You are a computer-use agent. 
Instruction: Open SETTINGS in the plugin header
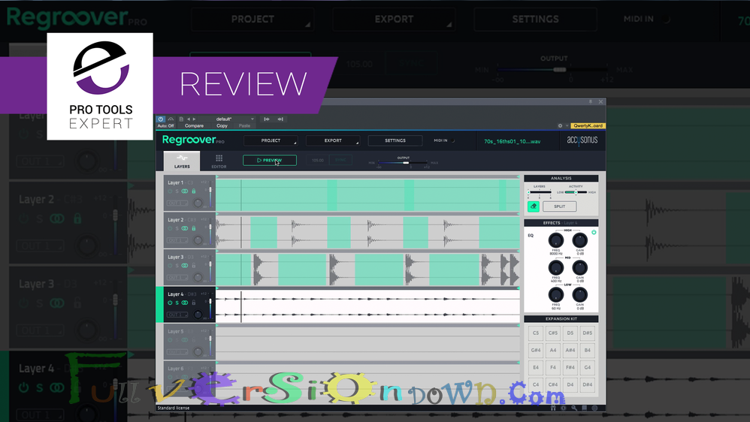point(395,140)
